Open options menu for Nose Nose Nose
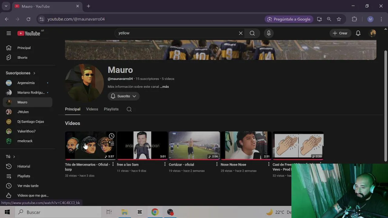 coord(269,164)
